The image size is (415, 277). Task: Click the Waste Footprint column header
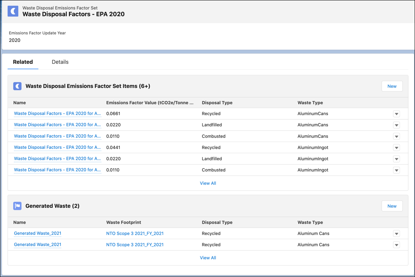(x=124, y=222)
